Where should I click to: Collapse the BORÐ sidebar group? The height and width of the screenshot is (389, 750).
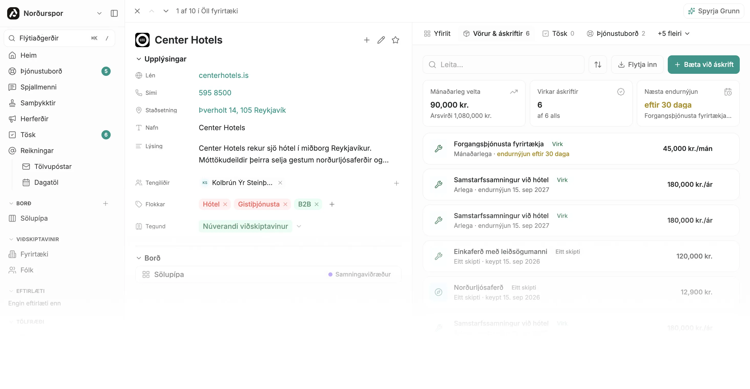[x=11, y=203]
